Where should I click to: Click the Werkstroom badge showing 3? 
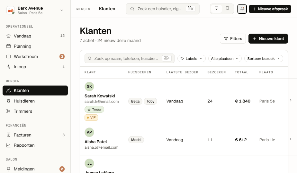coord(62,56)
